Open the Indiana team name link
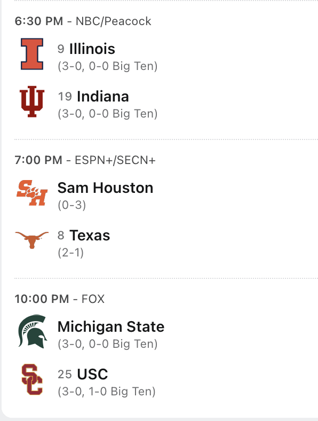318x421 pixels. tap(102, 96)
